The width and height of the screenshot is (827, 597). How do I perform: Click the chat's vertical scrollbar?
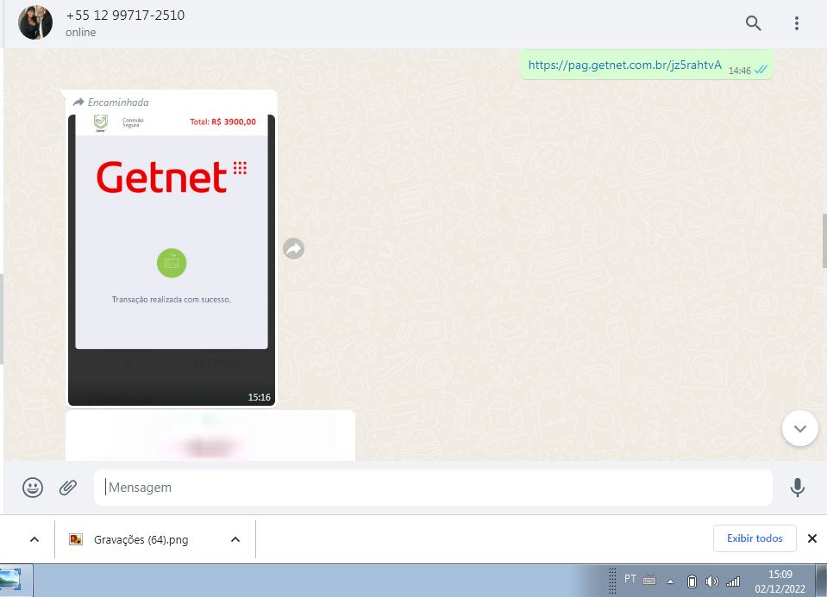(x=824, y=241)
